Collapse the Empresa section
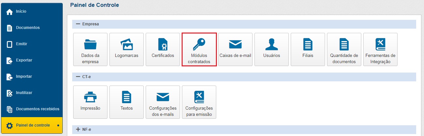This screenshot has height=136, width=424. pos(78,24)
